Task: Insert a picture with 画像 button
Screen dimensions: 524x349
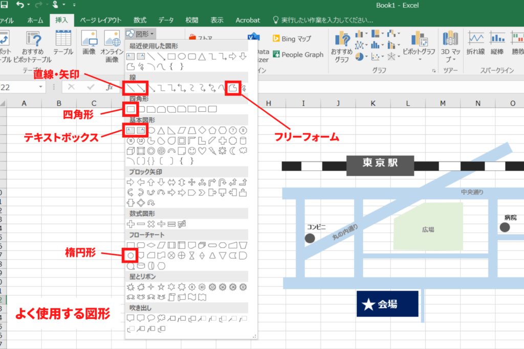Action: tap(89, 43)
